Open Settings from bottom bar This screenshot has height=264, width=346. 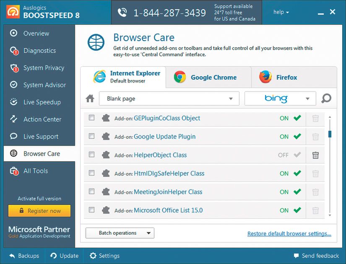tap(104, 256)
